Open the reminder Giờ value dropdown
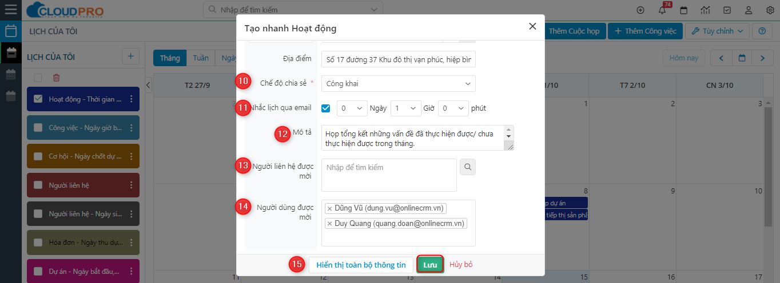Image resolution: width=780 pixels, height=283 pixels. pos(404,108)
